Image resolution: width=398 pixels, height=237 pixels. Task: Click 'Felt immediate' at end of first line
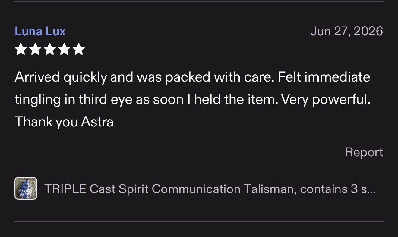click(324, 77)
